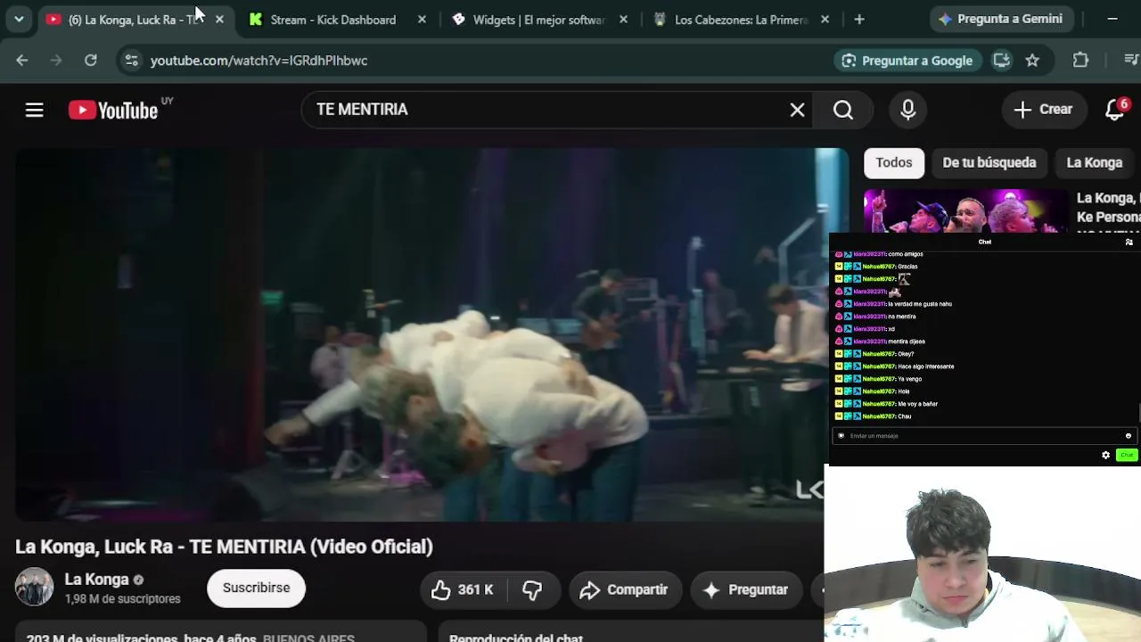Clear the YouTube search box text
The height and width of the screenshot is (642, 1141).
(x=797, y=110)
